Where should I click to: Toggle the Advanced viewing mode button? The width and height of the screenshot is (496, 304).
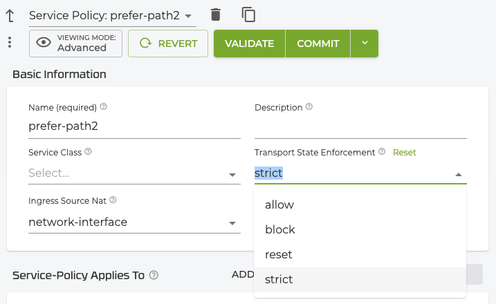click(x=76, y=43)
